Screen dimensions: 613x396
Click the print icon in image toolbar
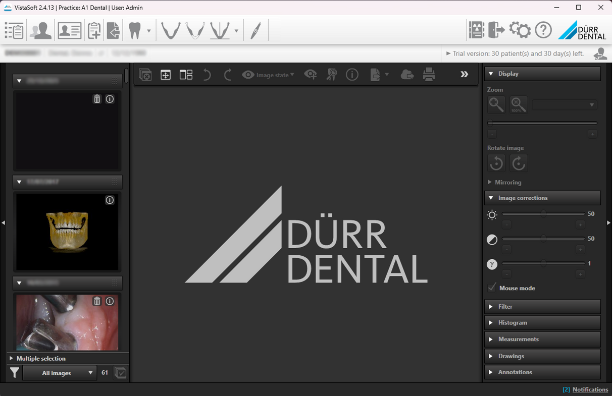click(429, 75)
